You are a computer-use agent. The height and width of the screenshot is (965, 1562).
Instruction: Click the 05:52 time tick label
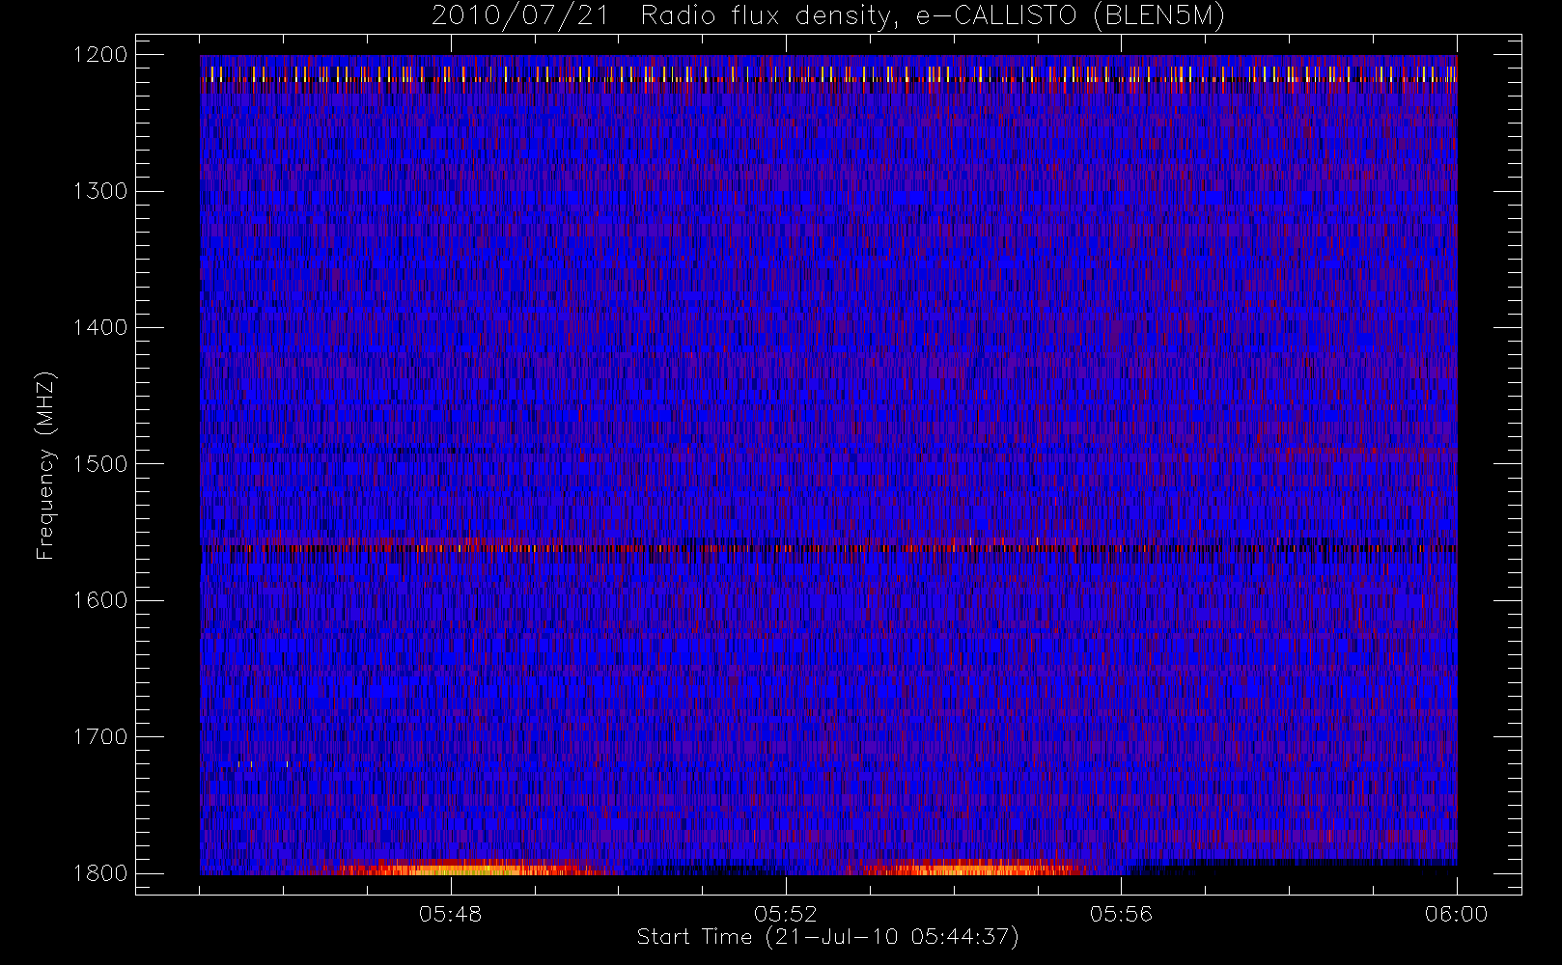(786, 914)
